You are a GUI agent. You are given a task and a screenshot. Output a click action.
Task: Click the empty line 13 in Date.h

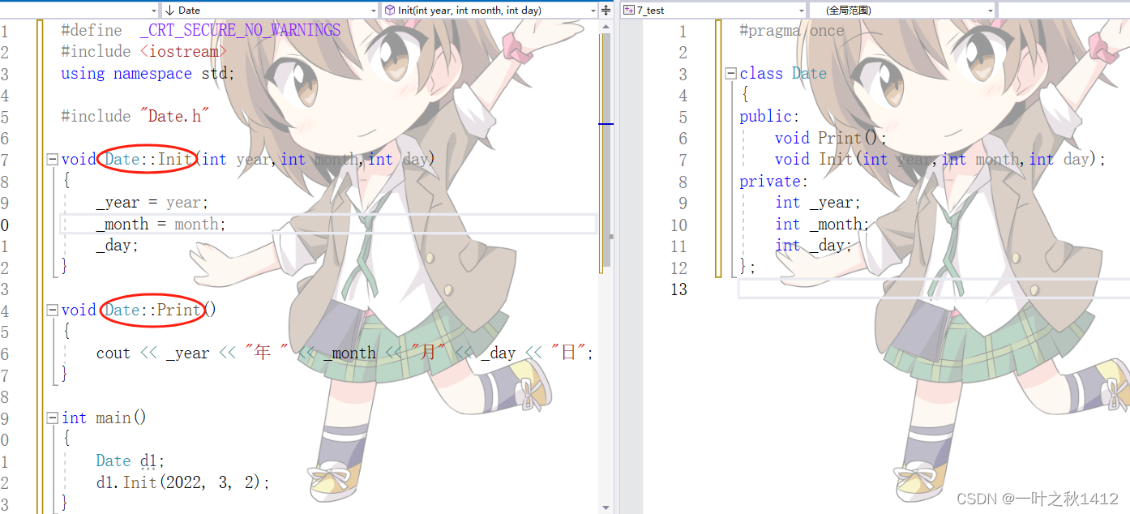pyautogui.click(x=934, y=289)
